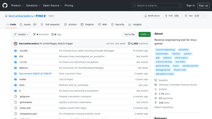Focus the Search or jump to field
Screen dimensions: 212x119
pyautogui.click(x=157, y=6)
